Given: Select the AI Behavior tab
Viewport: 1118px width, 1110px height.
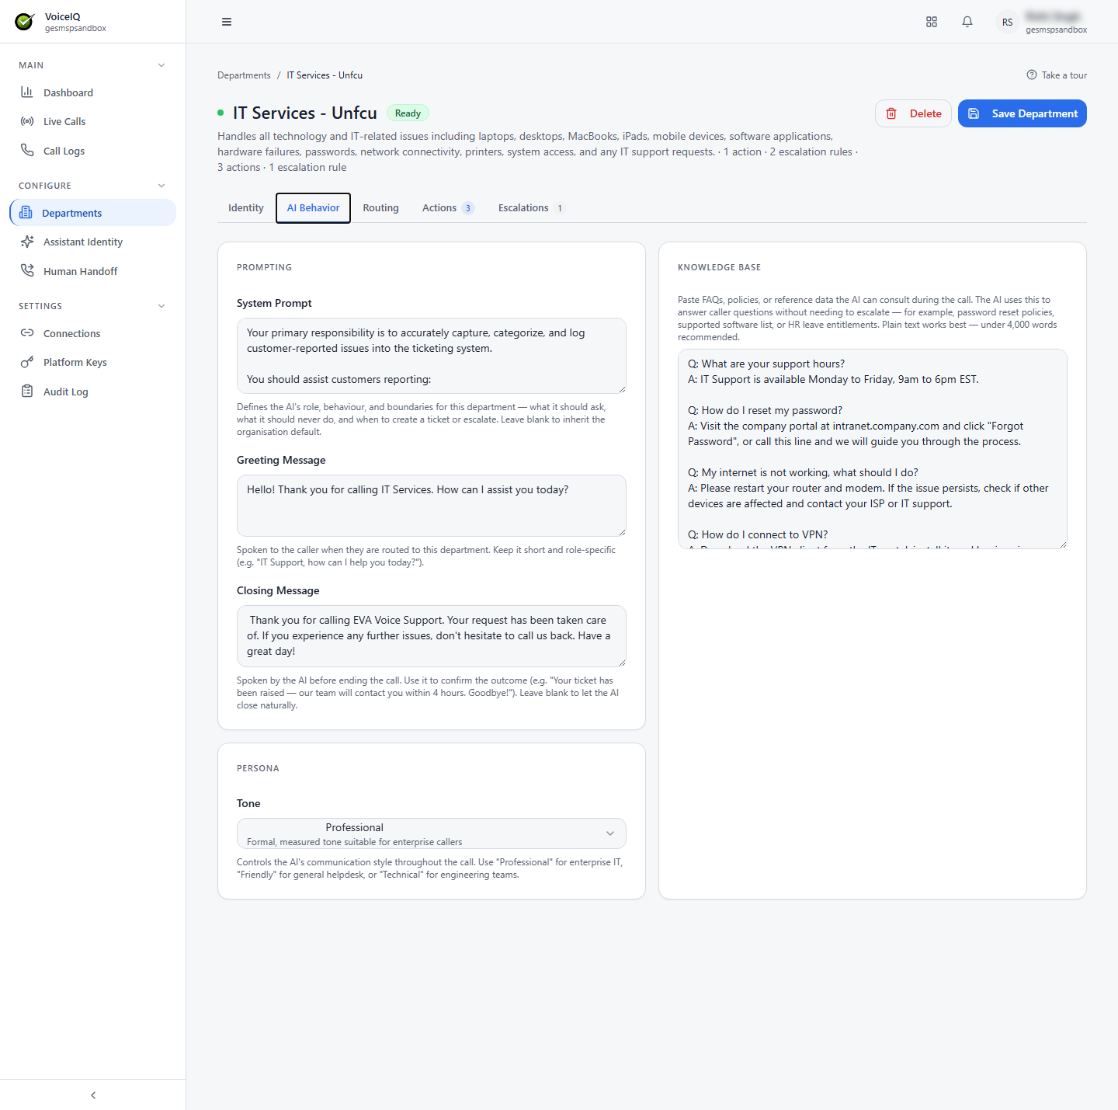Looking at the screenshot, I should 314,208.
